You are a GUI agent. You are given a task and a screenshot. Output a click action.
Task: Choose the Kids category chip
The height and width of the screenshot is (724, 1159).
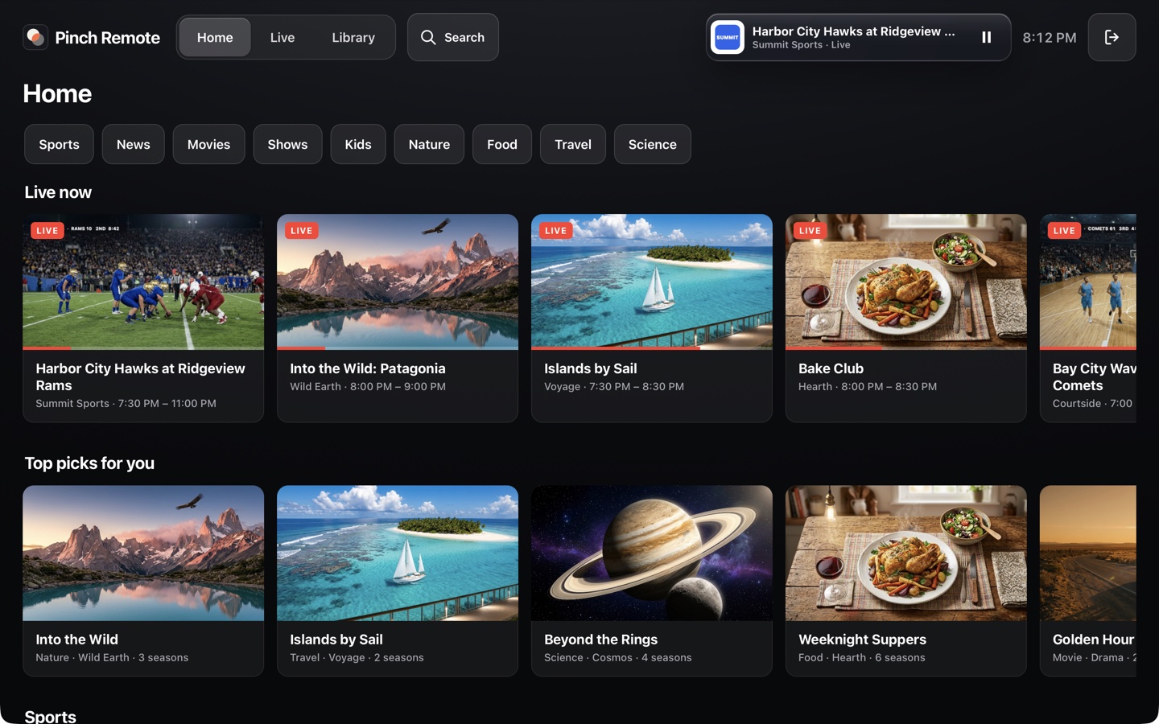click(358, 144)
